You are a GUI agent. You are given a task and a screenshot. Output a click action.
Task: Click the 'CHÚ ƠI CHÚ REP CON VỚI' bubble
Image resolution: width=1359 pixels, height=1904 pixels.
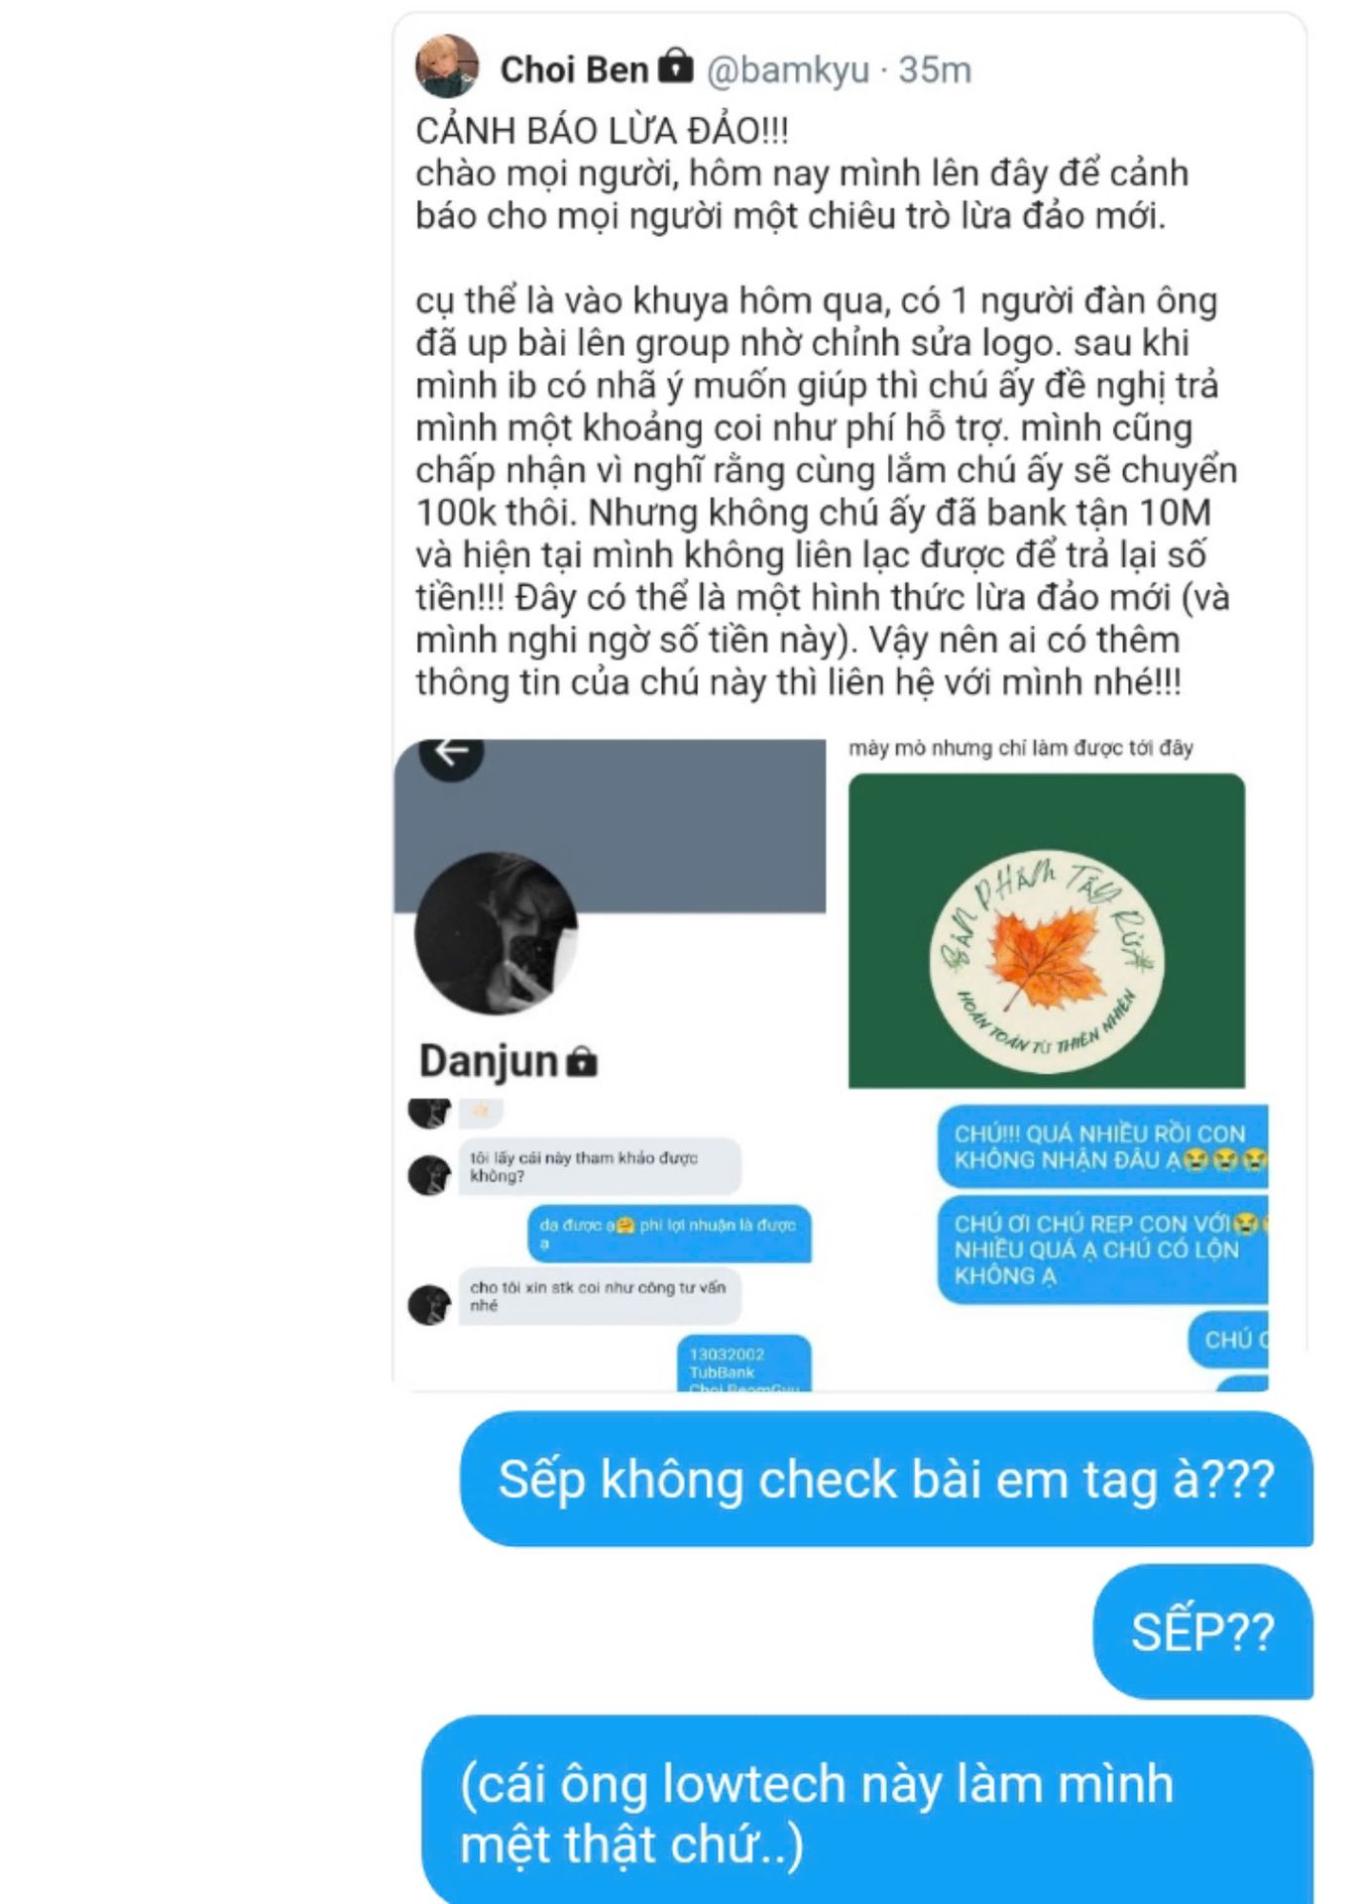tap(1103, 1249)
